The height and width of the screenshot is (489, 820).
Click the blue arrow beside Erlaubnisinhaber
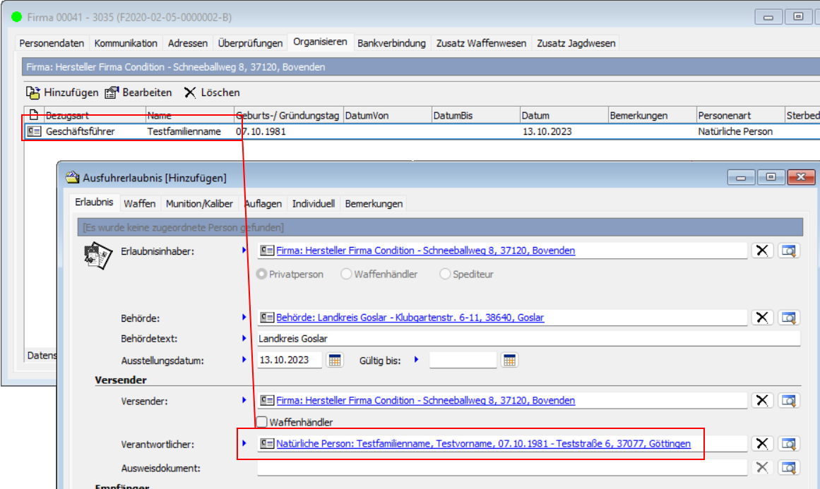point(245,250)
